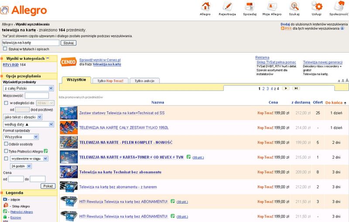Open the Moje Allegro icon
Screen dimensions: 349x222
click(272, 6)
